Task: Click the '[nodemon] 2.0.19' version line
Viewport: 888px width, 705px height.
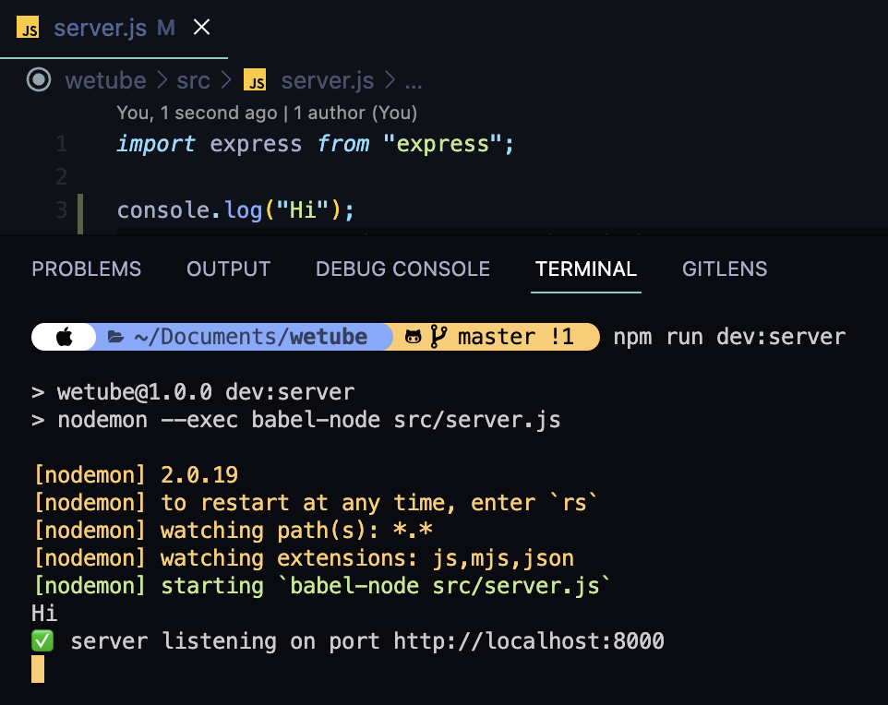Action: pos(136,474)
